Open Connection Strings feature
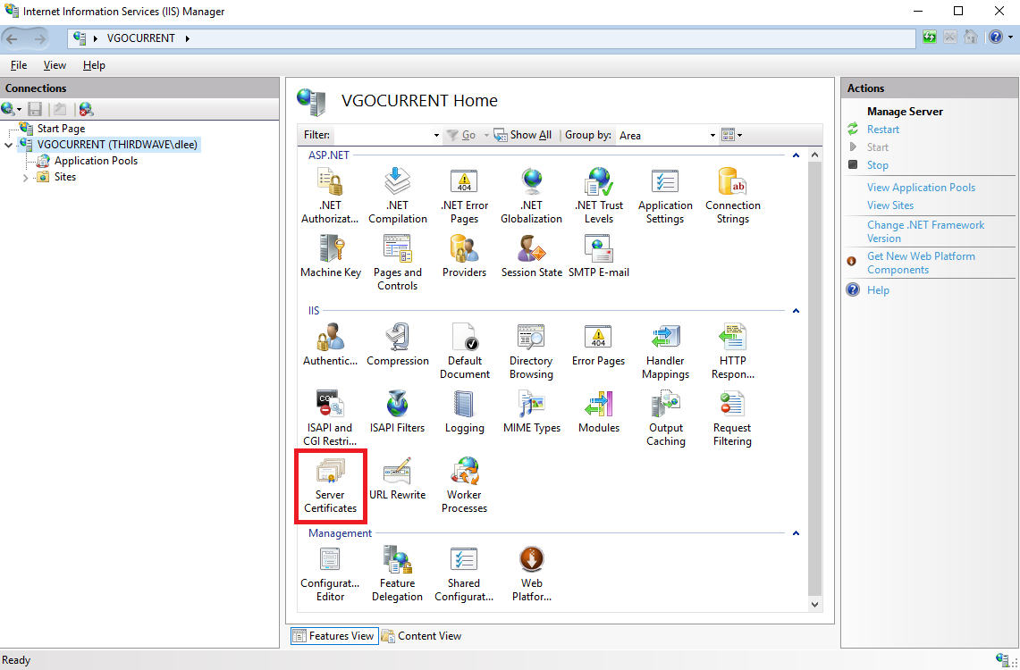The image size is (1020, 670). (732, 196)
